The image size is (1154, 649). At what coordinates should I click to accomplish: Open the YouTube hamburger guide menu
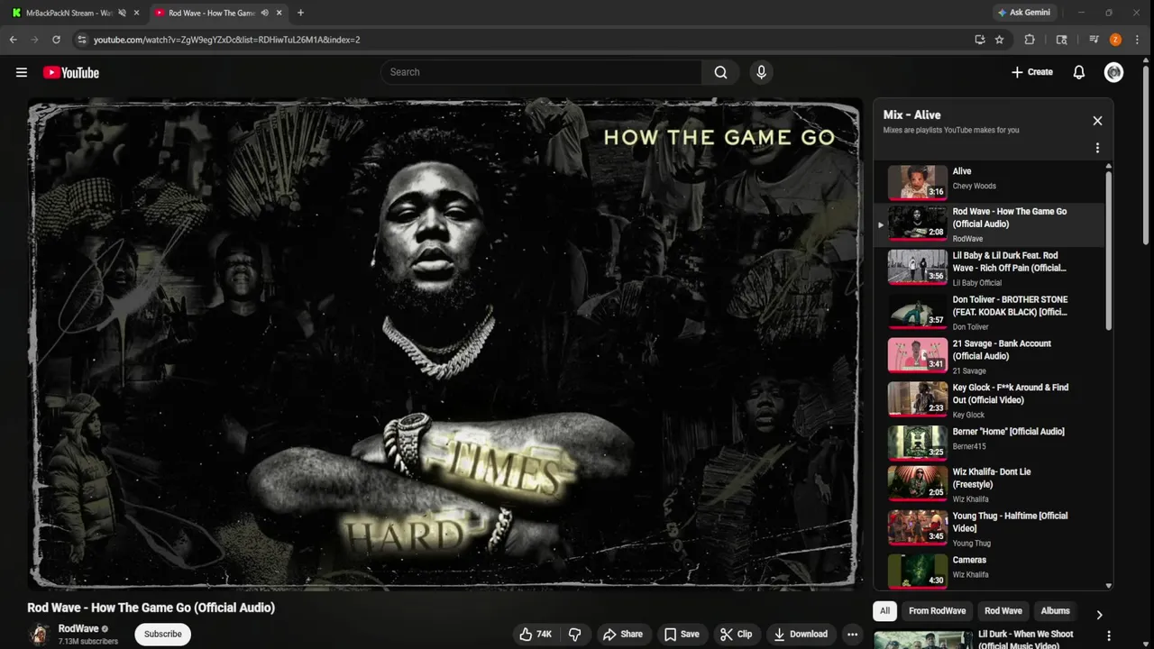pyautogui.click(x=22, y=72)
